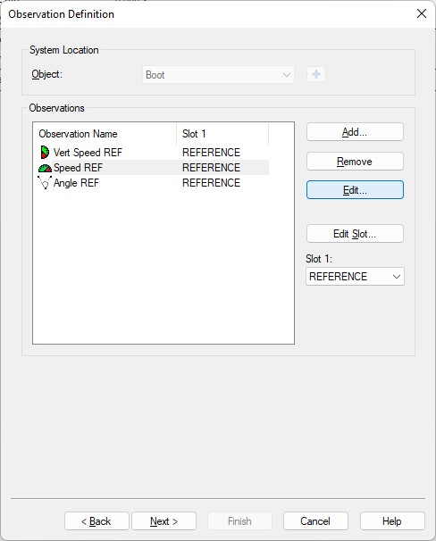Viewport: 436px width, 541px height.
Task: Click the Add... button
Action: [355, 132]
